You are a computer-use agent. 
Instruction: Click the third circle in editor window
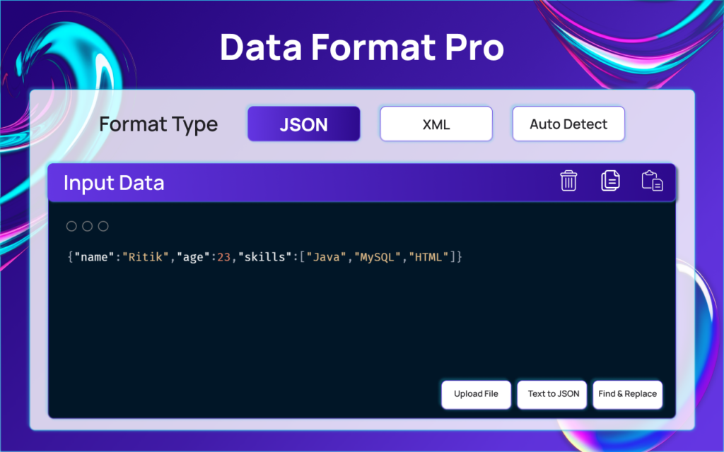point(103,226)
